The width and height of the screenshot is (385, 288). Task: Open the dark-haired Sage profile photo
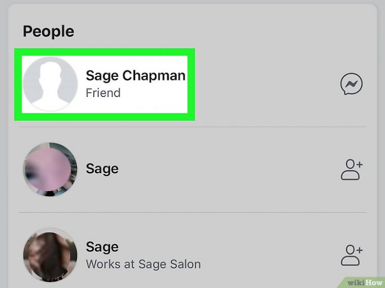50,254
